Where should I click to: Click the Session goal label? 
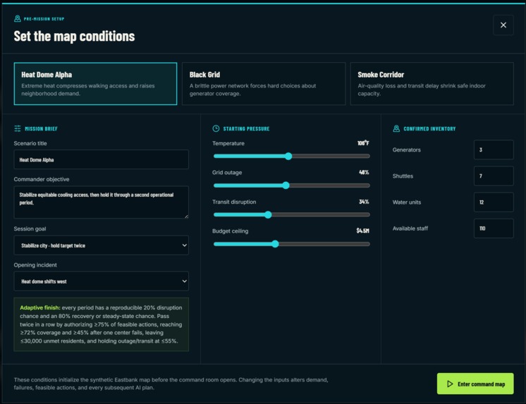tap(30, 229)
